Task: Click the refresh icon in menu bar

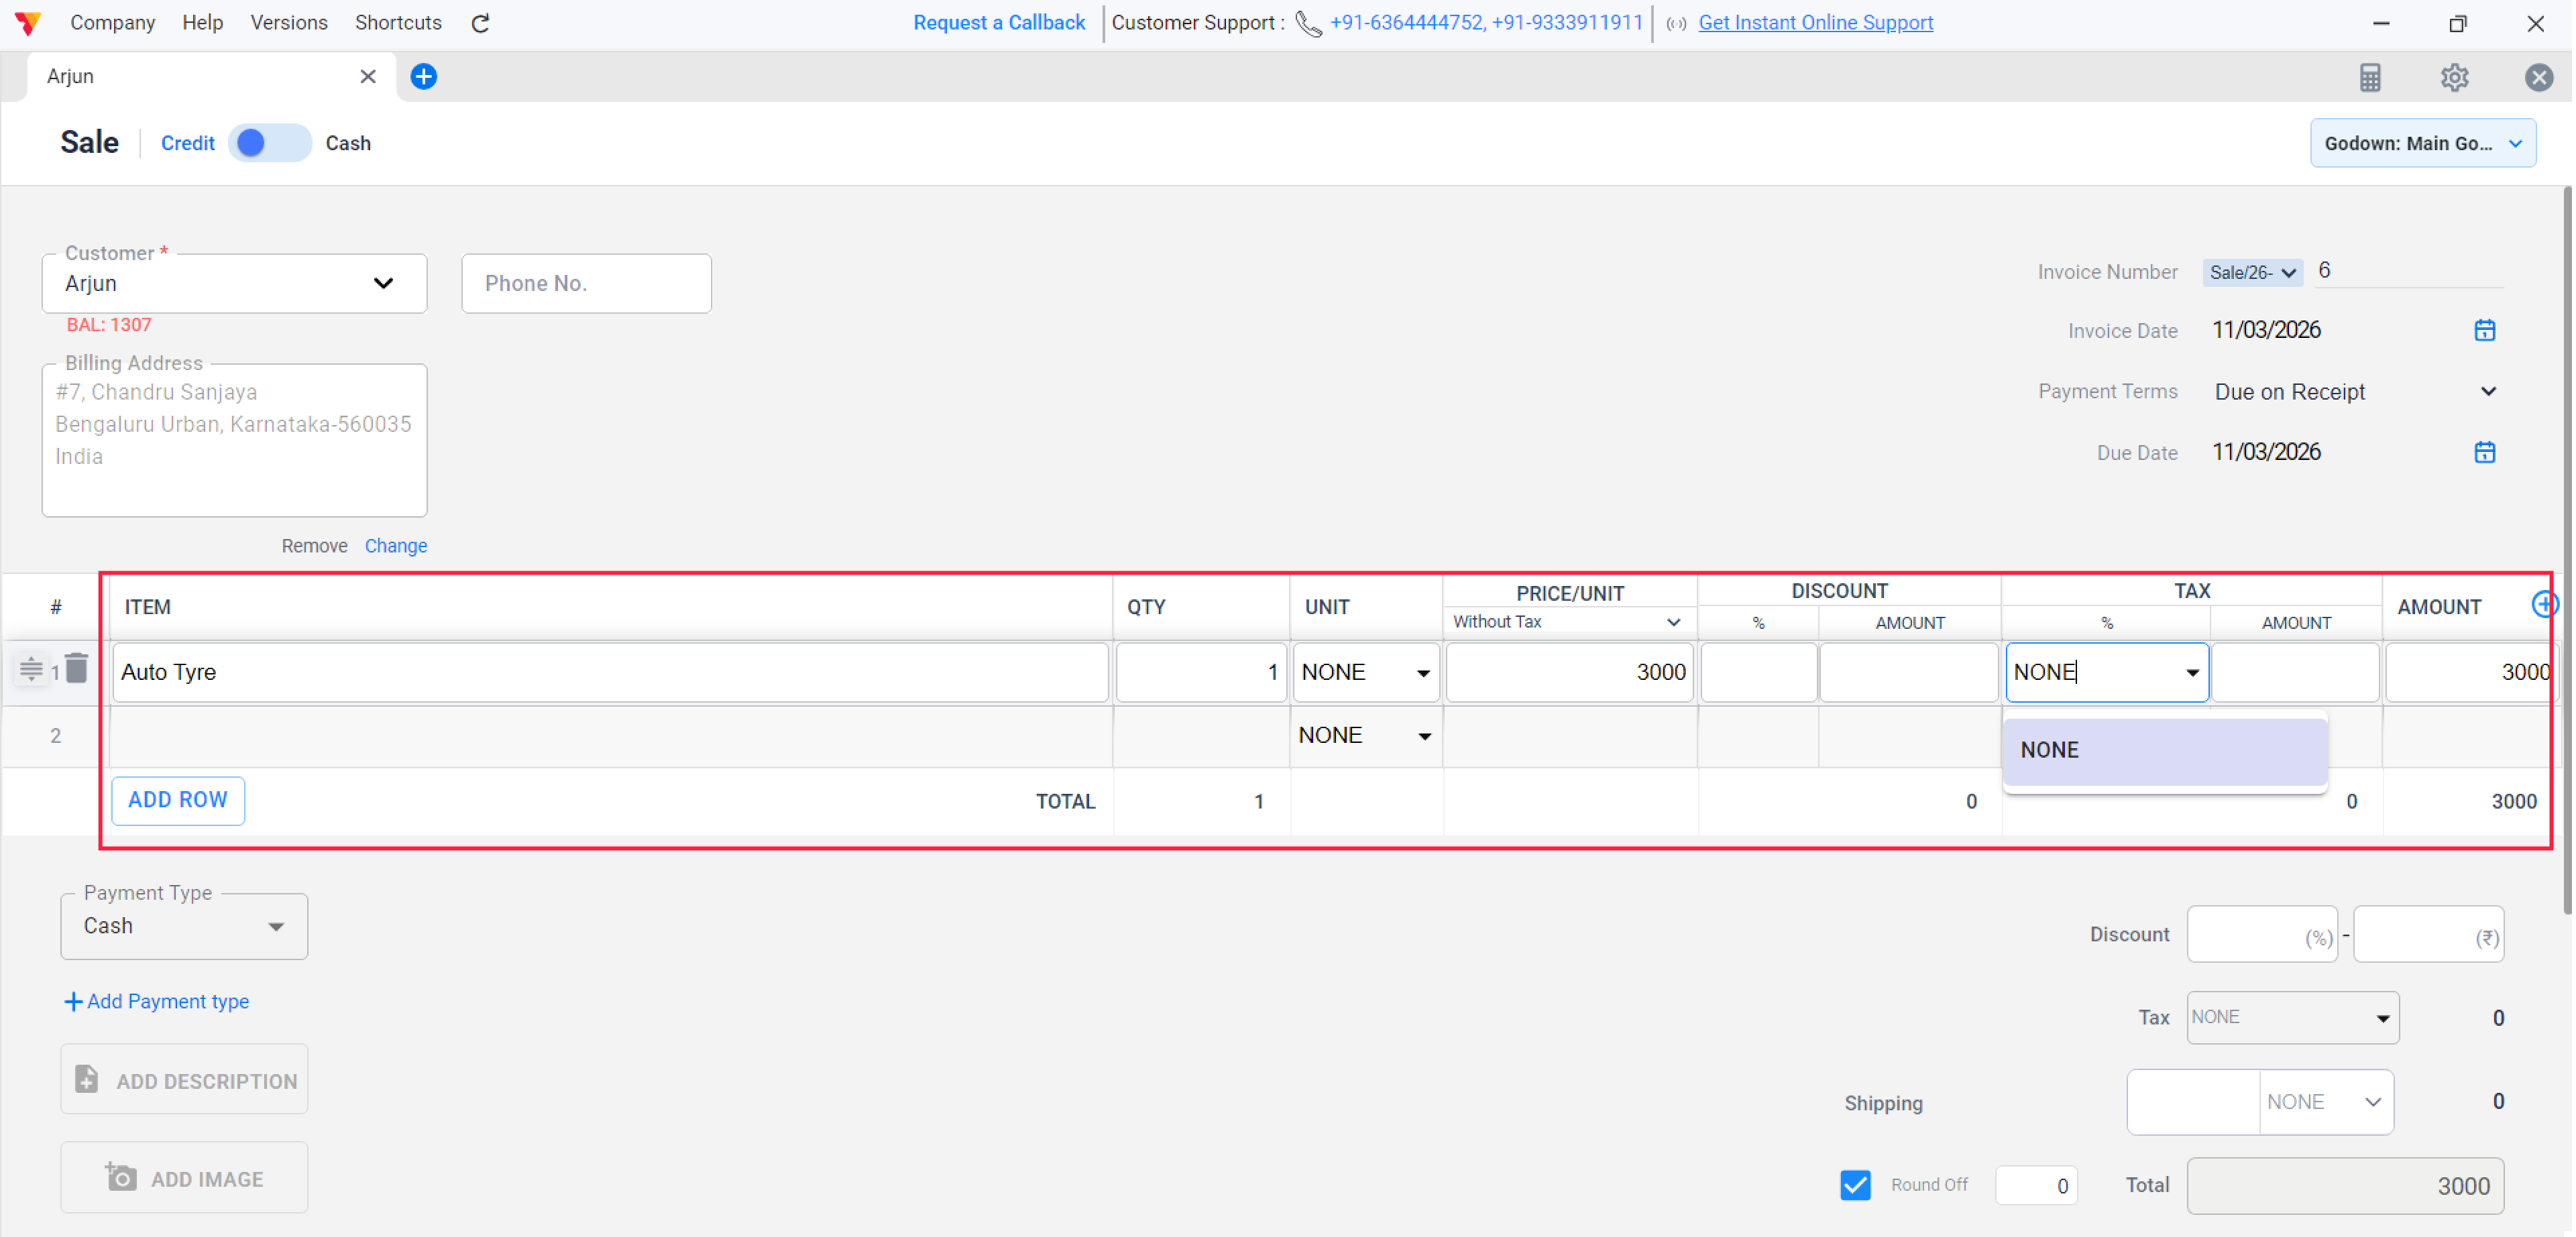Action: 480,23
